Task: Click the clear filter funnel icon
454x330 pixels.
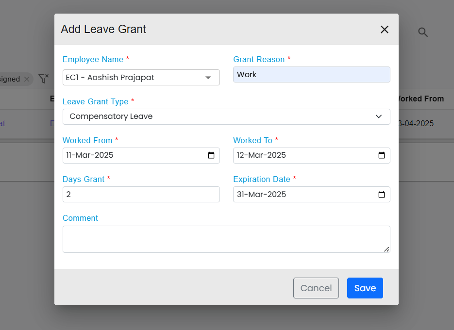Action: click(44, 79)
